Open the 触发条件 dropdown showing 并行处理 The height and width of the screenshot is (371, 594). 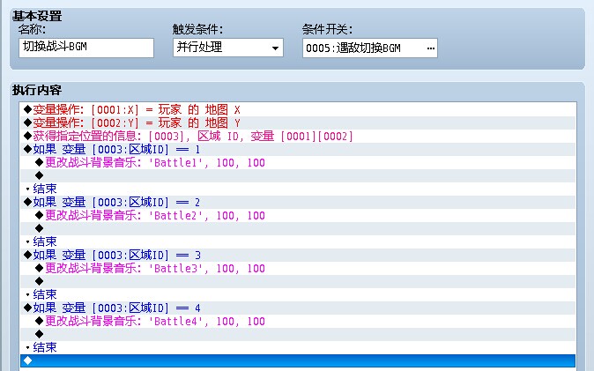[x=228, y=48]
